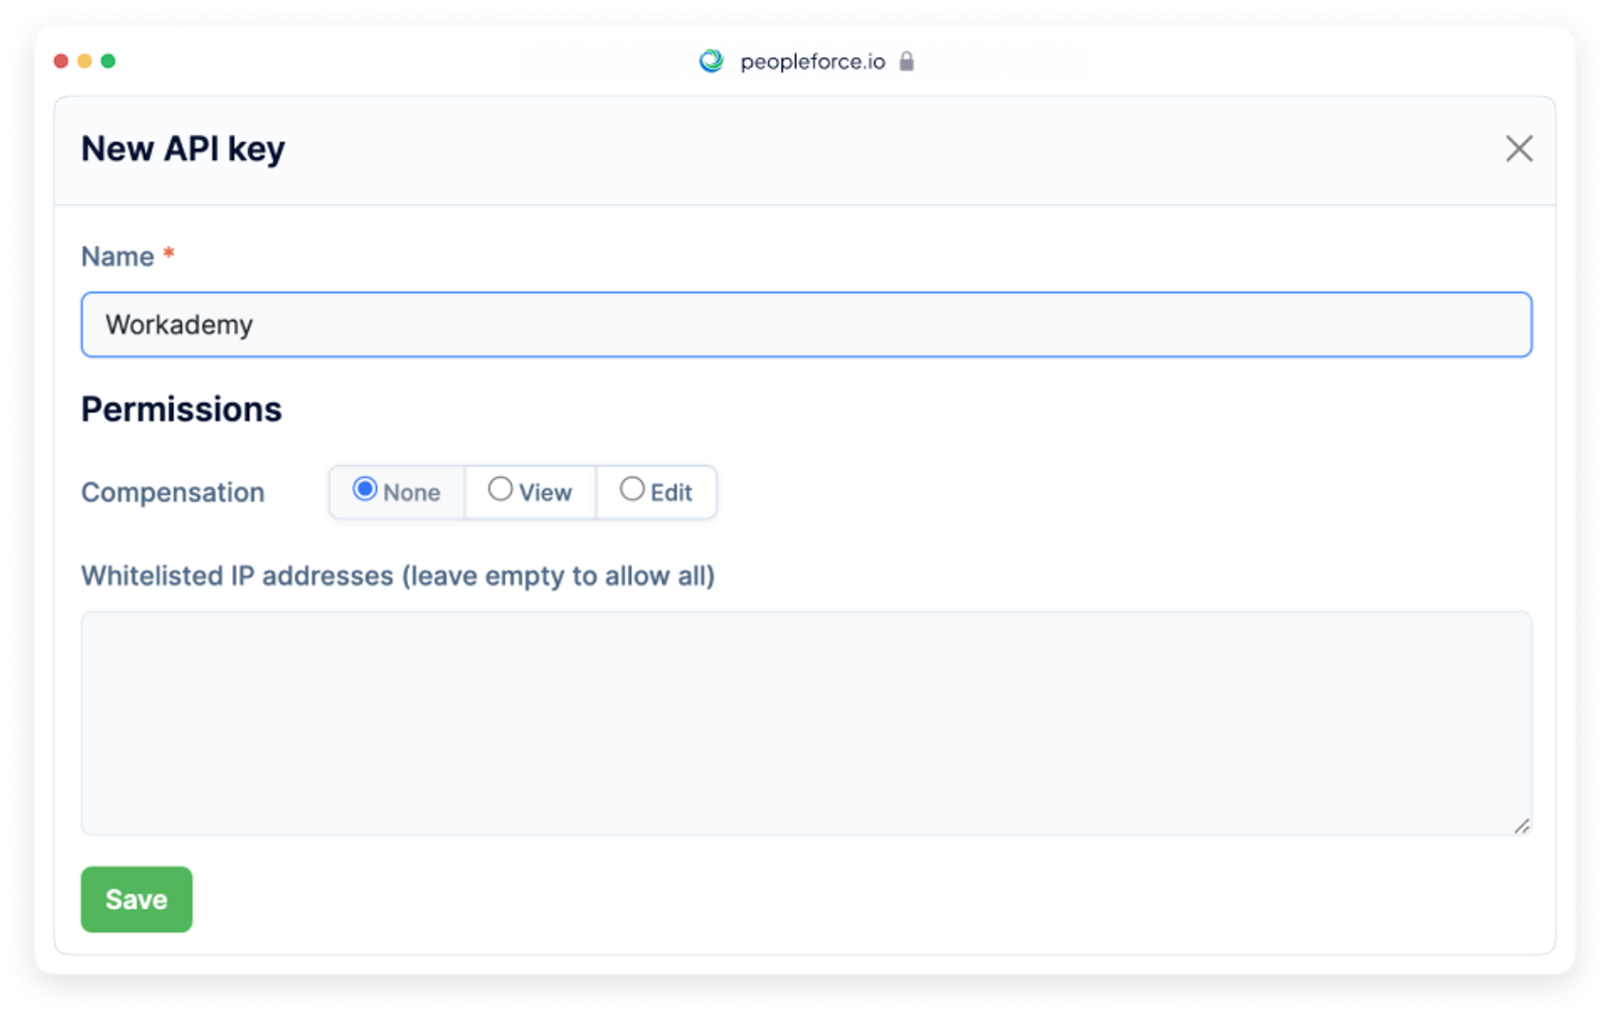Click the Whitelisted IP addresses label

tap(398, 576)
